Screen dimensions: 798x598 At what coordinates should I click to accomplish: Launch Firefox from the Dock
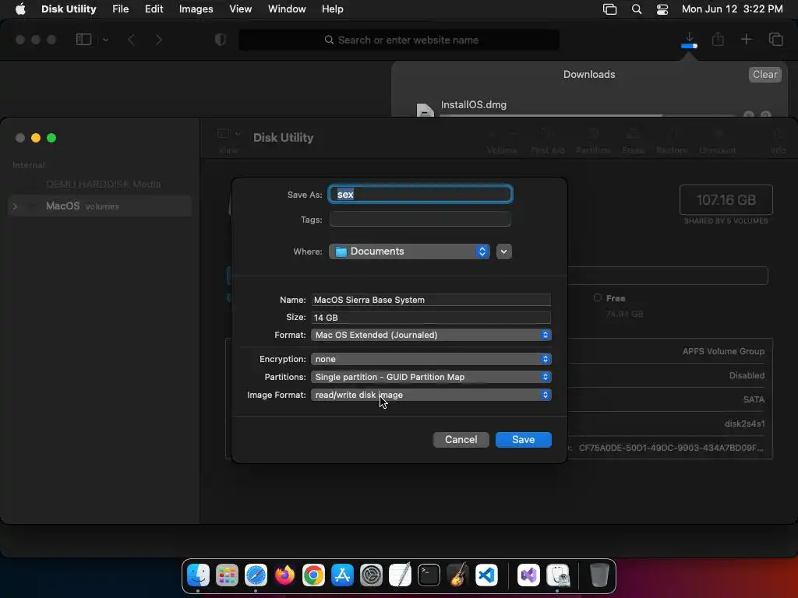(284, 575)
